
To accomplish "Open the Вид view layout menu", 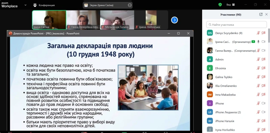I will coord(231,5).
